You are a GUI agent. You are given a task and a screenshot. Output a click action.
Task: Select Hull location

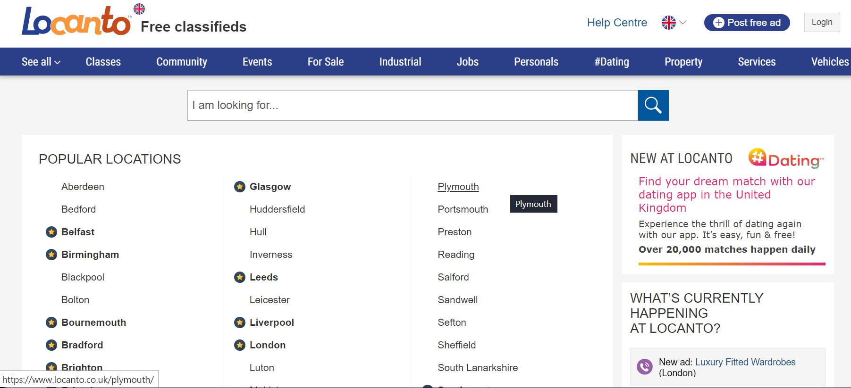point(258,232)
